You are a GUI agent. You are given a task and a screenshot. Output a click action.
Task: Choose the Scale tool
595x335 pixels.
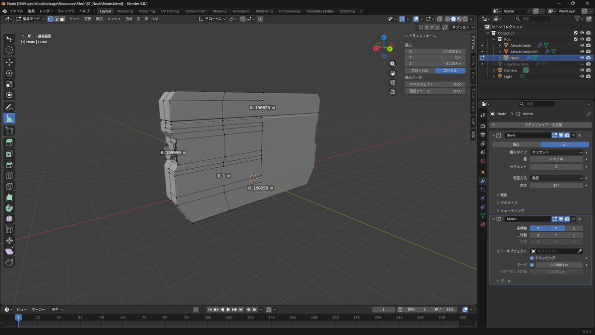pos(9,84)
